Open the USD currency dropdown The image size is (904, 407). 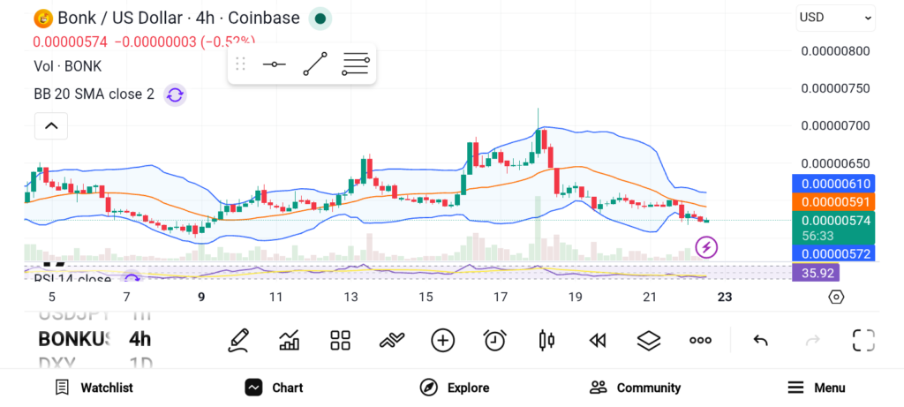[x=835, y=18]
